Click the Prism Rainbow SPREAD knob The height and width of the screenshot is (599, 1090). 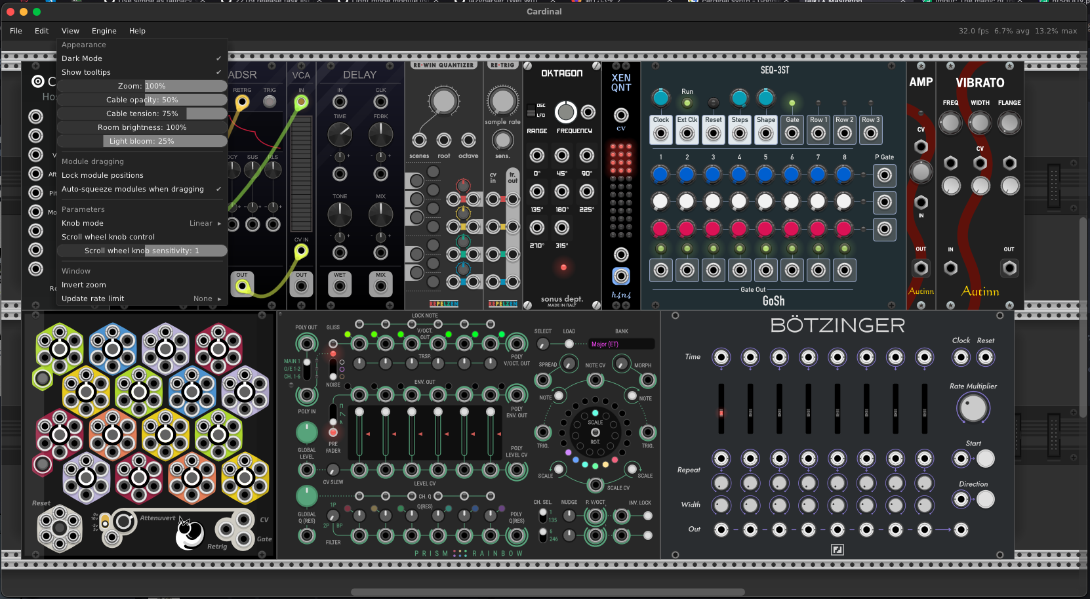tap(569, 364)
